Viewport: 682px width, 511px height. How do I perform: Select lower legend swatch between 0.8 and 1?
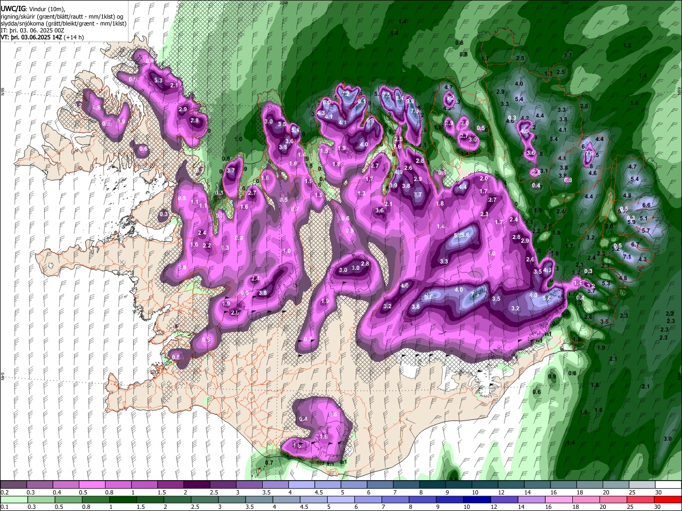coord(95,499)
